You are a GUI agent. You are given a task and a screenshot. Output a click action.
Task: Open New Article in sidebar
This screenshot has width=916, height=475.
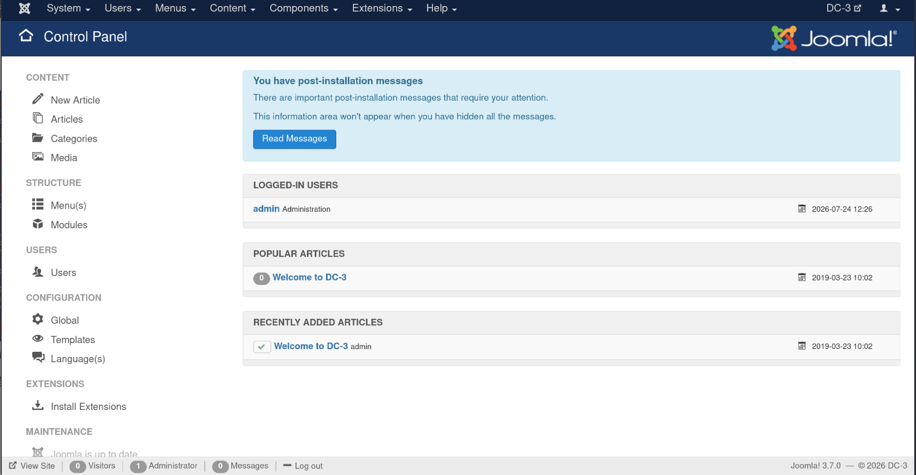click(75, 100)
